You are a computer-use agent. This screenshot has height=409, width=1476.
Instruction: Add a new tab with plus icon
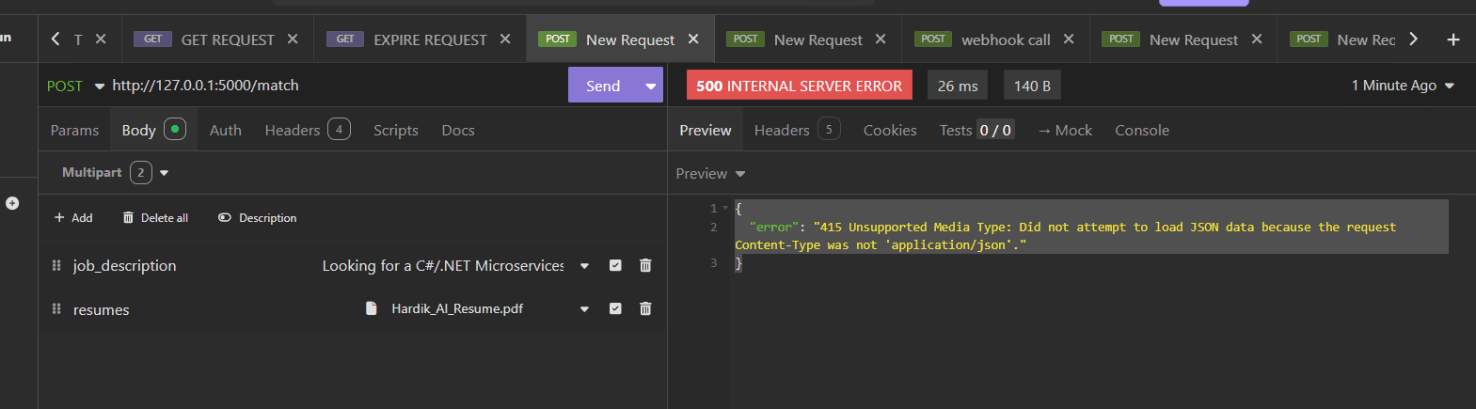(x=1452, y=39)
